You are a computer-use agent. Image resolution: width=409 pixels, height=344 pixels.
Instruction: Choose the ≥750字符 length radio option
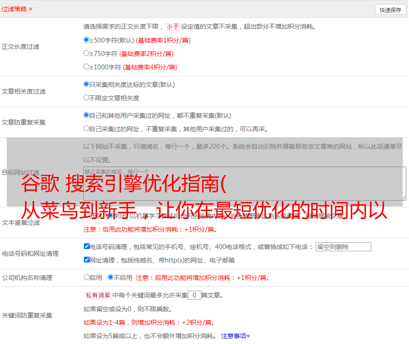tap(87, 53)
